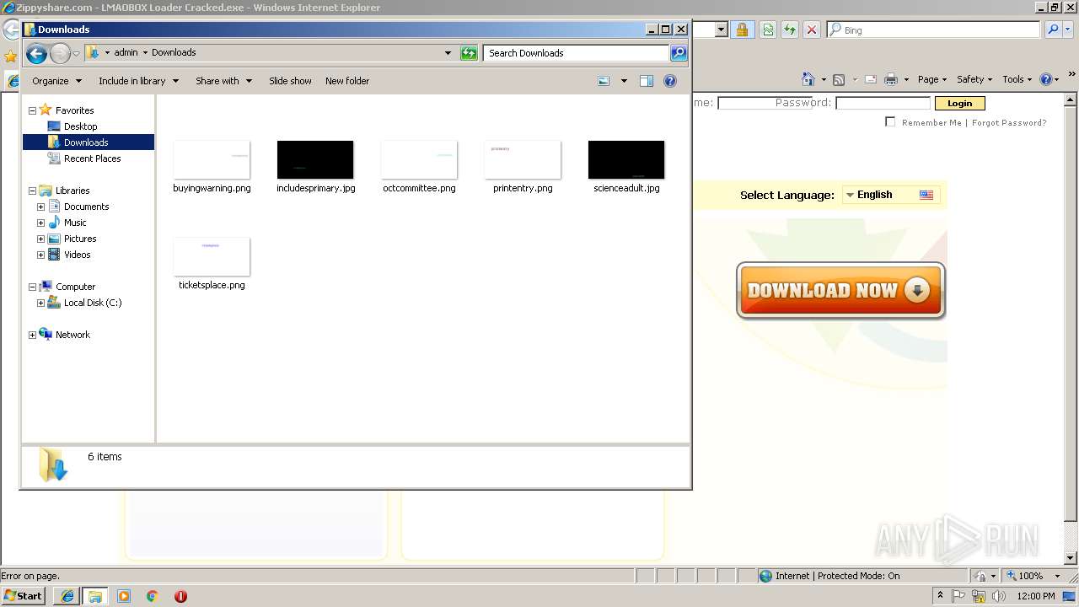Open the IE Safety menu
The height and width of the screenshot is (607, 1079).
click(x=974, y=79)
